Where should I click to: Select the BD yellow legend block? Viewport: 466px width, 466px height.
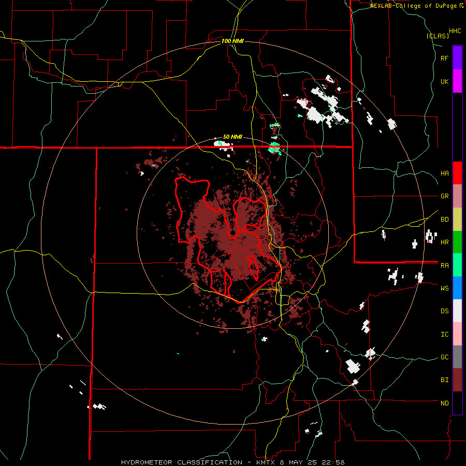457,219
